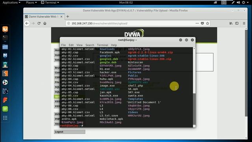Viewport: 252px width, 142px height.
Task: Click hacker.exe in the terminal listing
Action: (x=108, y=72)
